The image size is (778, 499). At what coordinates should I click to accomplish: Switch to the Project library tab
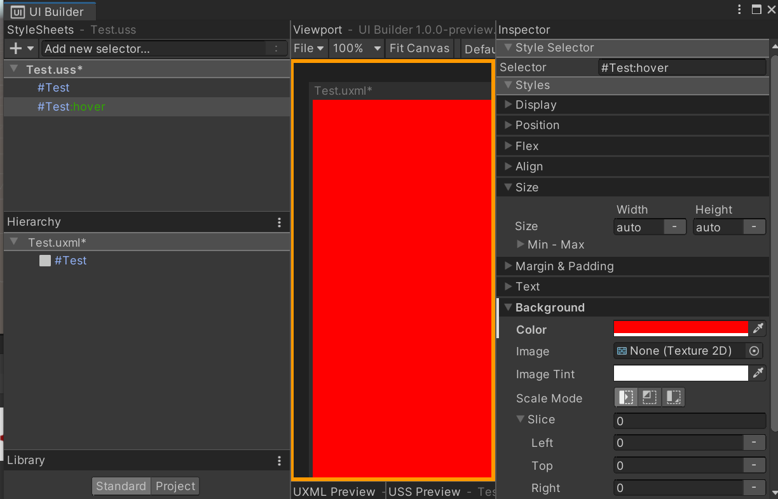pos(175,486)
